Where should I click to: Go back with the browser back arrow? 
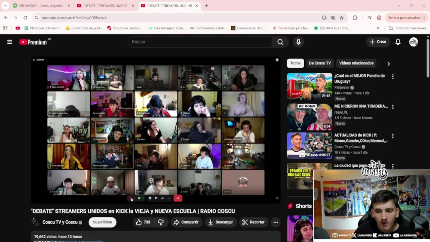point(6,17)
